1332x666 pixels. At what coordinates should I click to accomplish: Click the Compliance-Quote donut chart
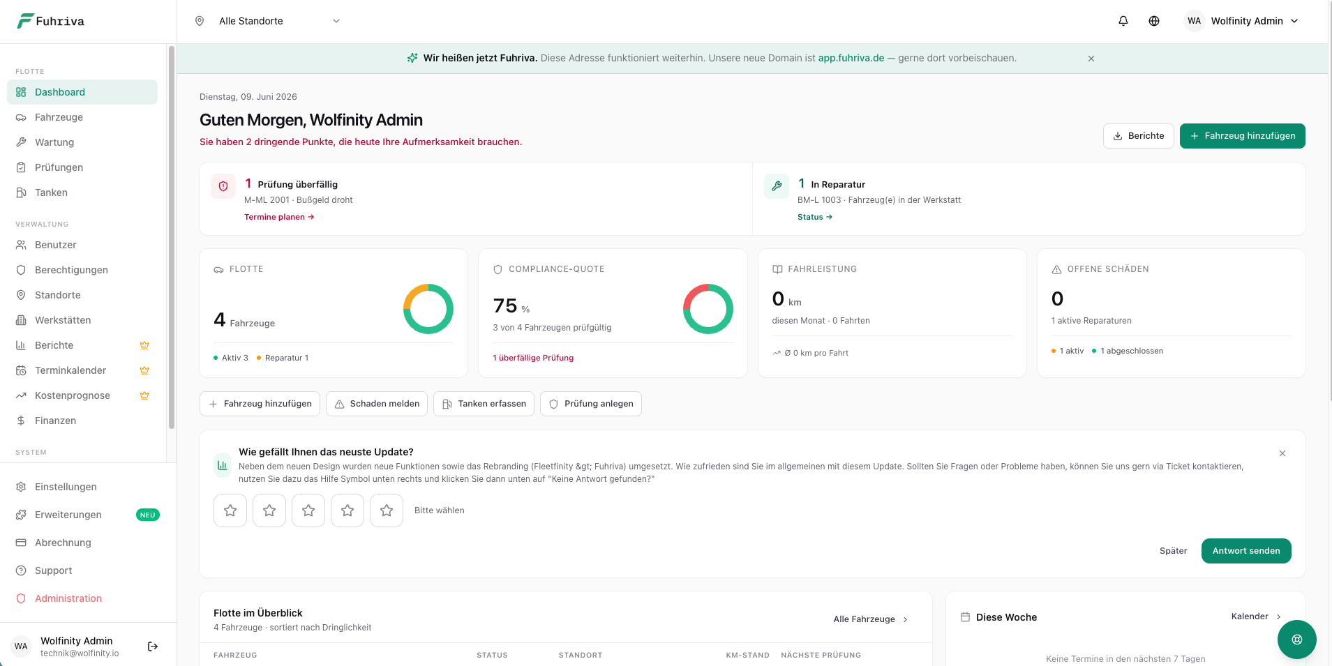click(708, 309)
